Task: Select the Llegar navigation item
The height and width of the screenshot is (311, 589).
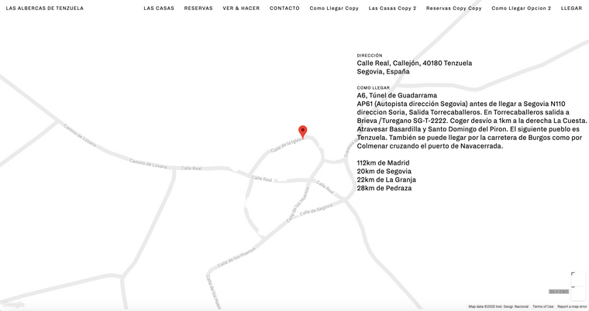Action: pos(571,9)
